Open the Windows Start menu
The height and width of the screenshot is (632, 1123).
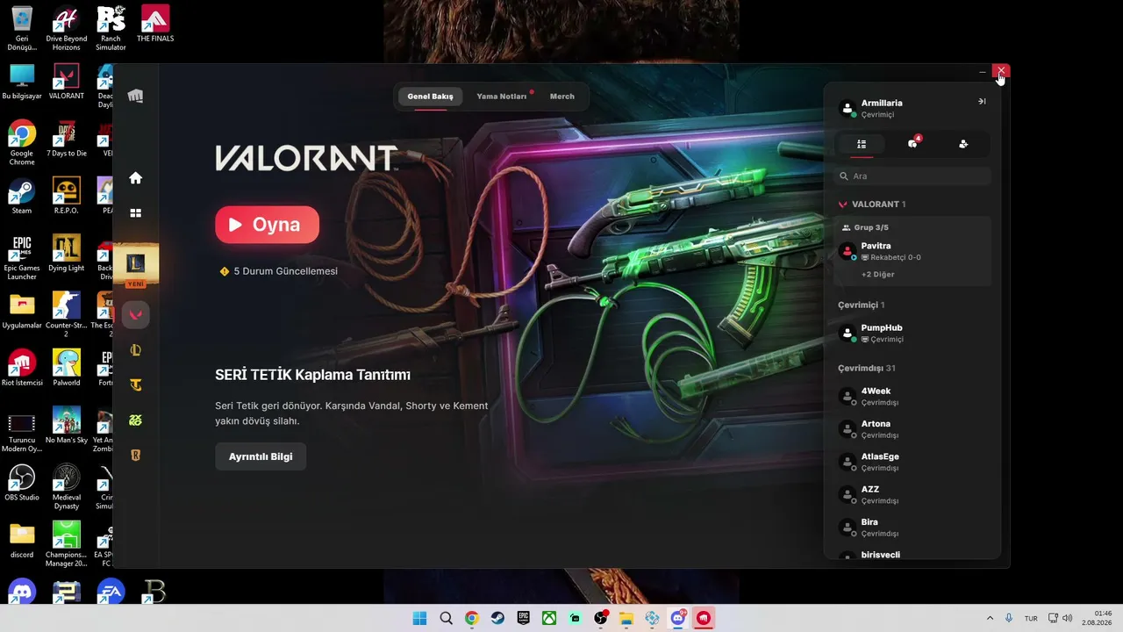point(420,618)
